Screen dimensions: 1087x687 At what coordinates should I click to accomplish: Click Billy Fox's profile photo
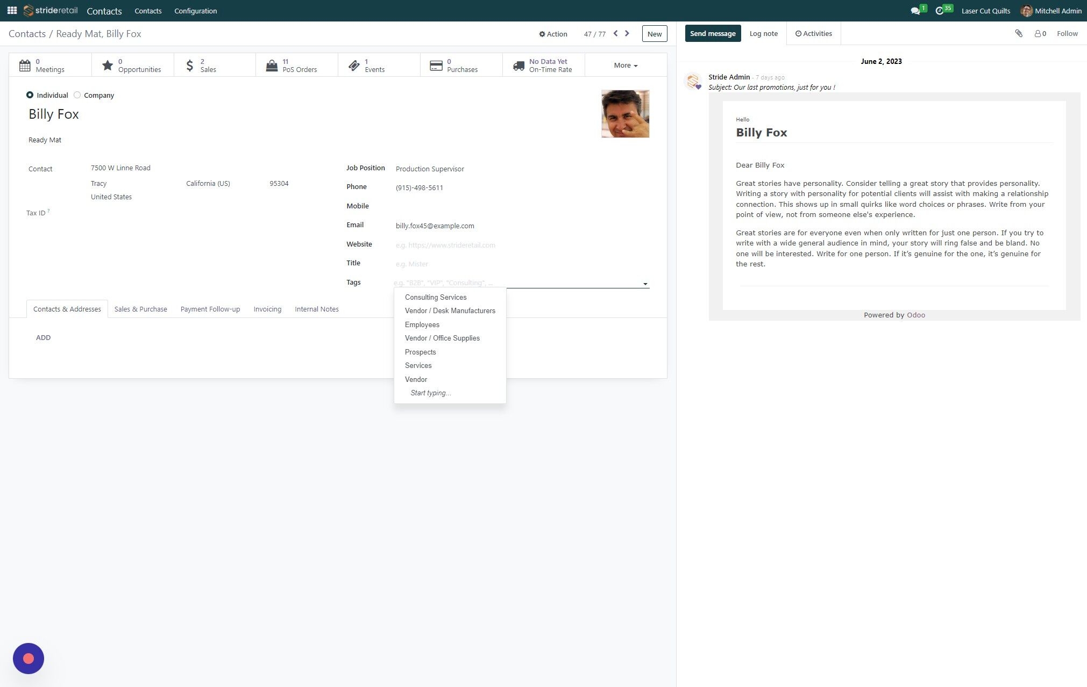click(x=625, y=114)
